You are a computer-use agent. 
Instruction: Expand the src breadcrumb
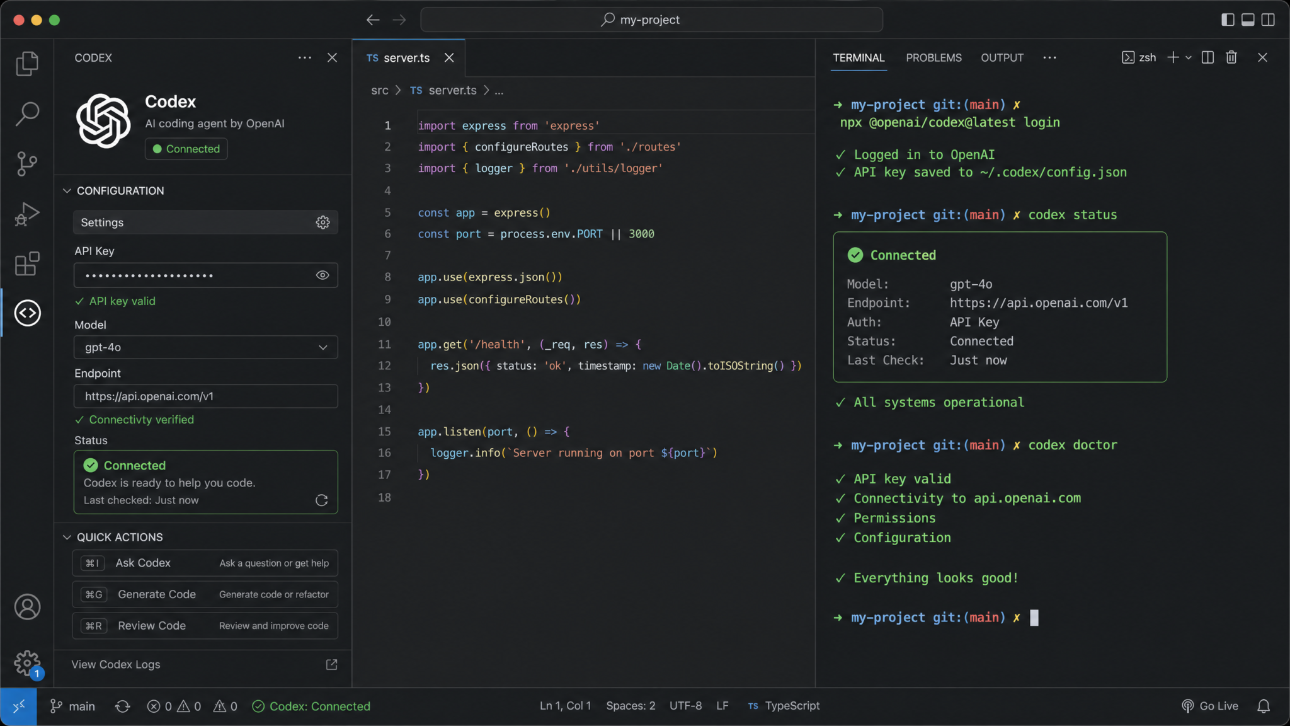[x=380, y=91]
